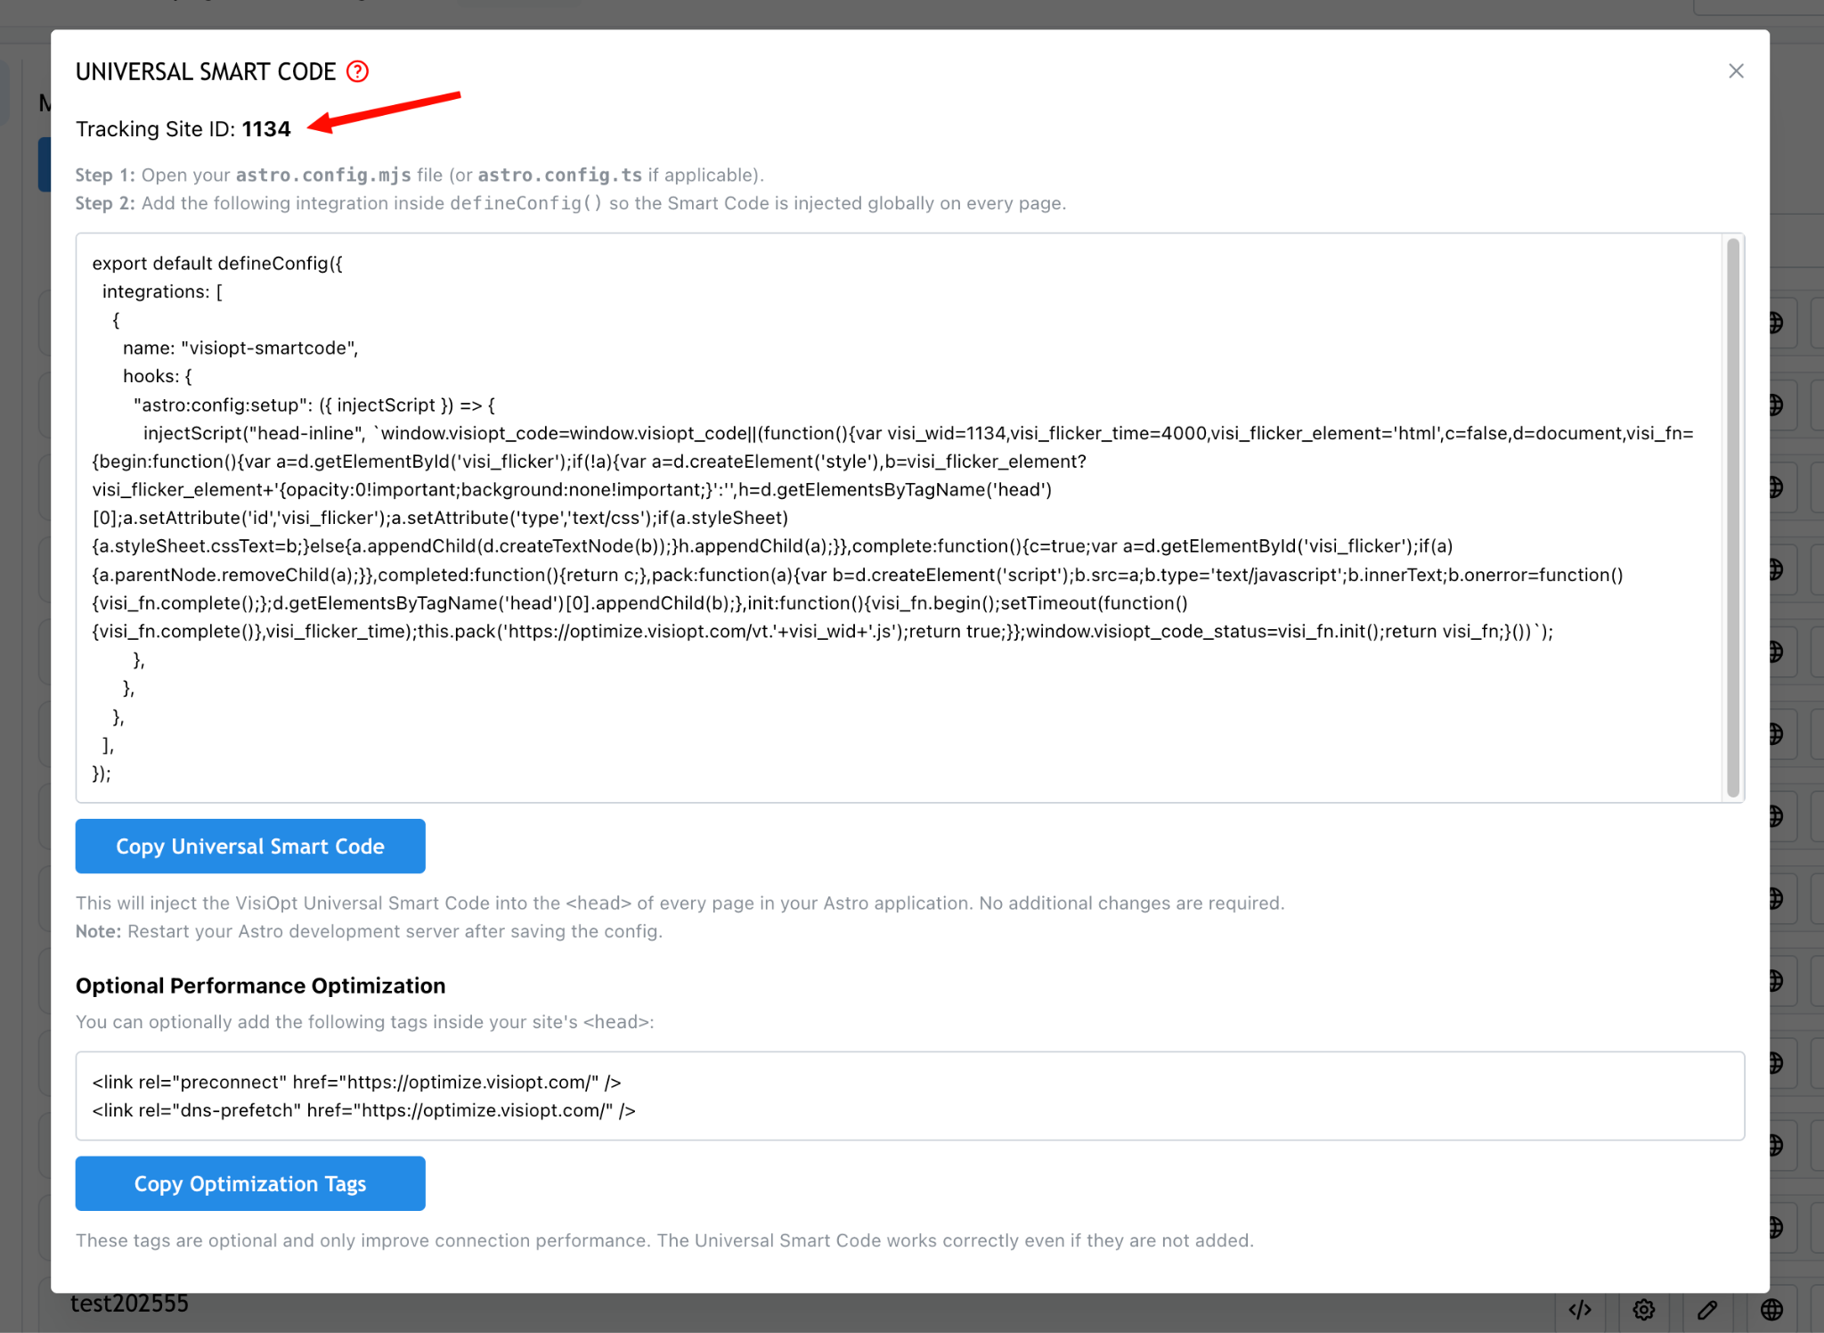The image size is (1824, 1333).
Task: Open the globe icon in test202555 row
Action: pyautogui.click(x=1772, y=1309)
